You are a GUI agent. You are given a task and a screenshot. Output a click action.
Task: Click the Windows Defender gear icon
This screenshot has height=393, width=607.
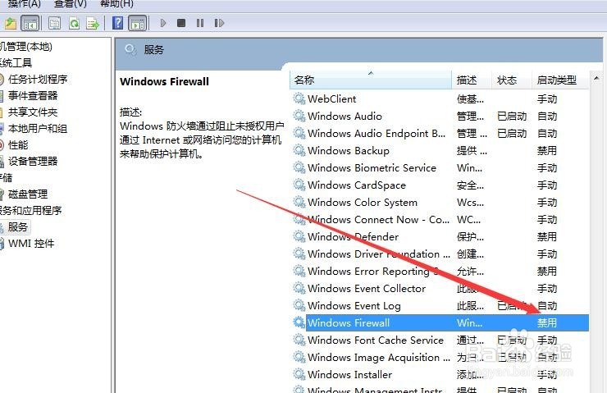pos(299,236)
